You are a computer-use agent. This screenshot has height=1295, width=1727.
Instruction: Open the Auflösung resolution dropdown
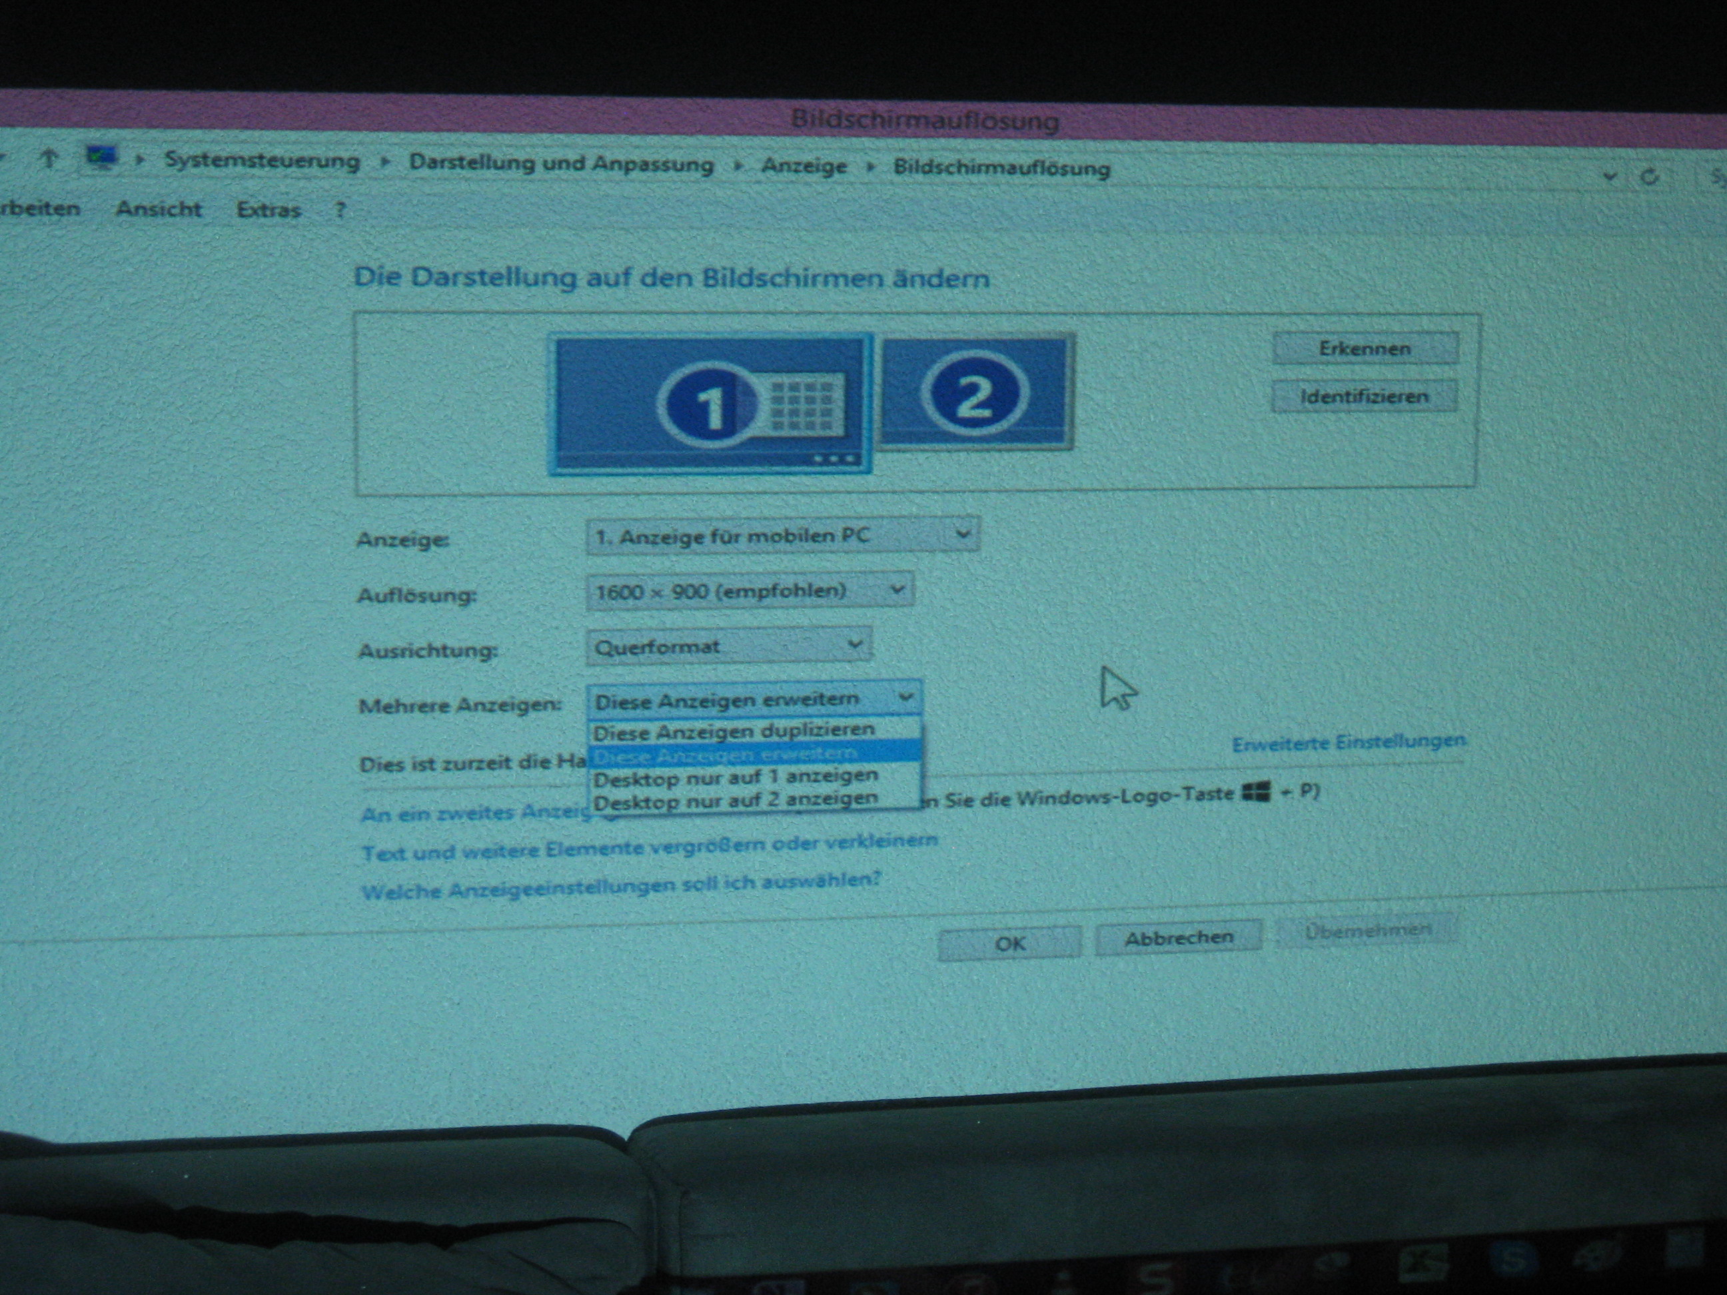[750, 591]
